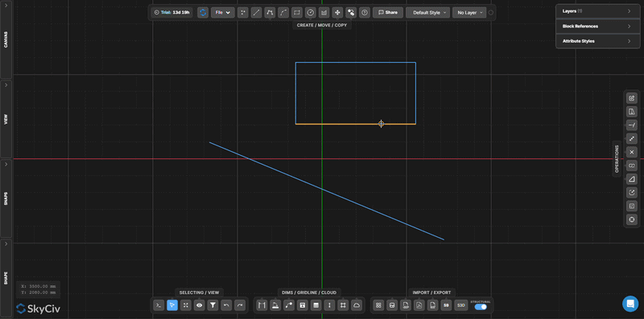Toggle the Structural switch
The height and width of the screenshot is (319, 644).
[481, 307]
